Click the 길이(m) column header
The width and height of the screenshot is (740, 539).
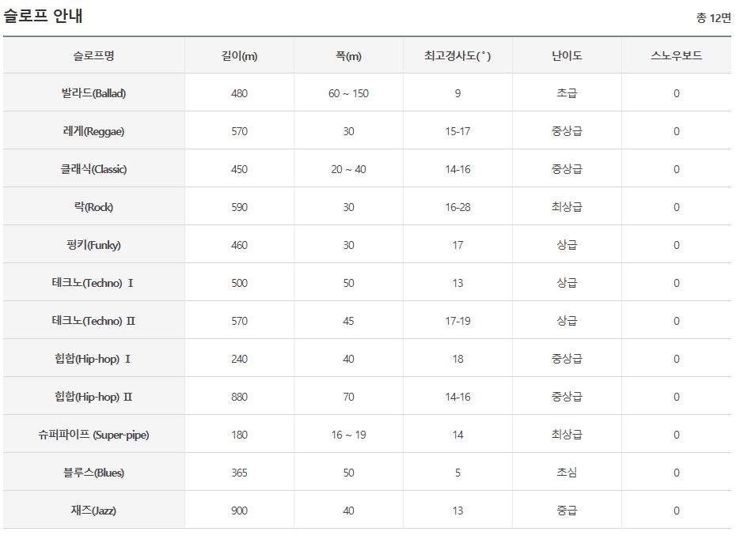[239, 55]
